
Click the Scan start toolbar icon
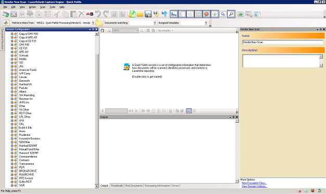[x=6, y=14]
